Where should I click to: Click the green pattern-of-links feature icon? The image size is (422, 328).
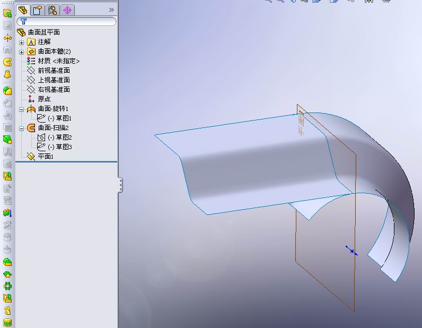(x=7, y=286)
